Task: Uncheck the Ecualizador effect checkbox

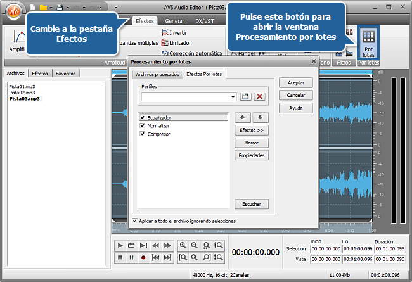Action: 143,118
